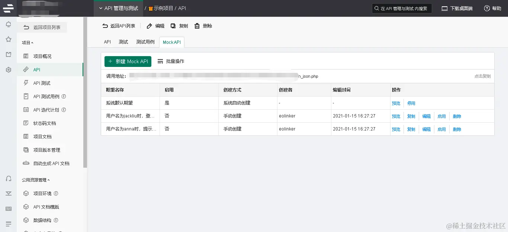Screen dimensions: 508x232
Task: Click the copy icon beside 复制 in toolbar
Action: click(x=173, y=26)
